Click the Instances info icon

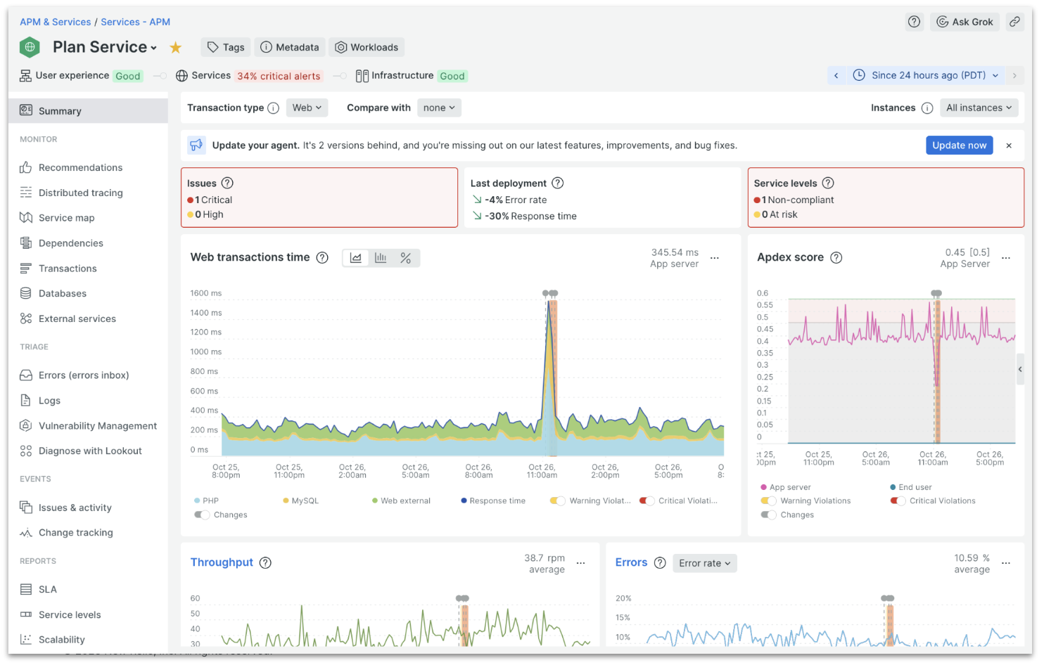point(927,108)
